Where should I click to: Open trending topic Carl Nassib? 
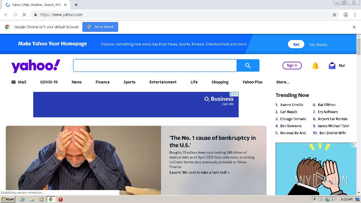pos(289,112)
